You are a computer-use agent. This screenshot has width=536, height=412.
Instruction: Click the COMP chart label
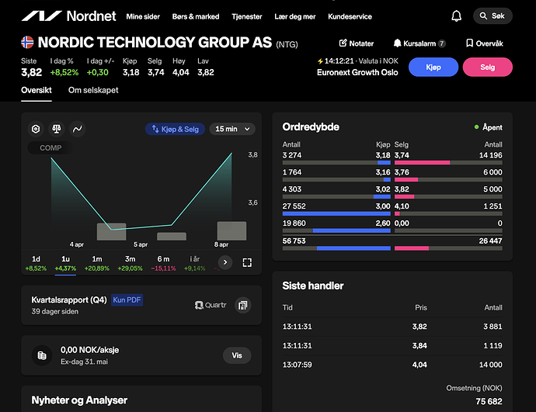(50, 147)
